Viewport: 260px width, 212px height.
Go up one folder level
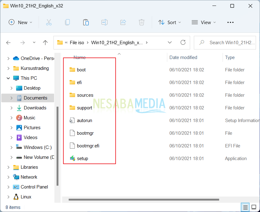45,43
